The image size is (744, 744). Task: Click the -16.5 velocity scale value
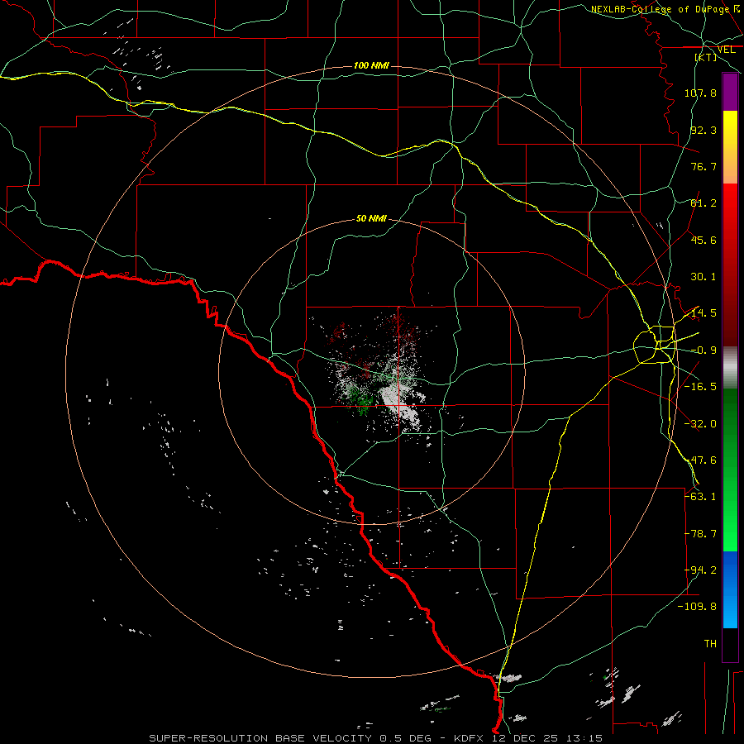(x=700, y=387)
